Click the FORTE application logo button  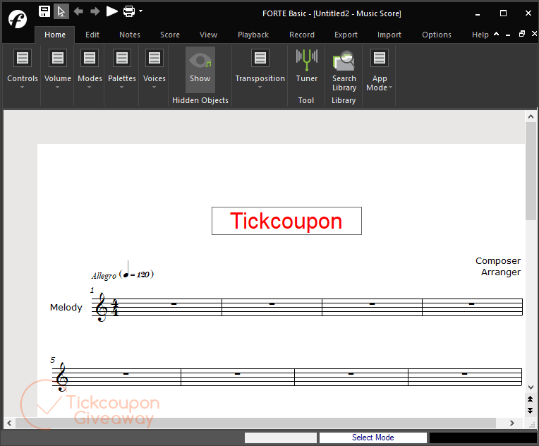pyautogui.click(x=18, y=19)
